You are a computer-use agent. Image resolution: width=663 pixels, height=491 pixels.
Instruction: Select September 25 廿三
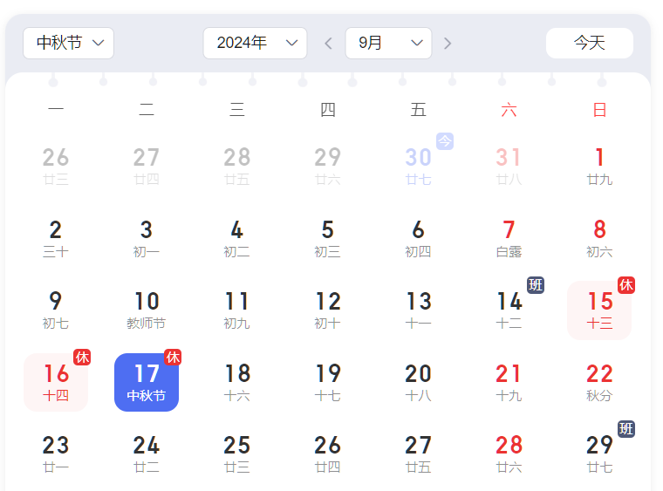(236, 453)
